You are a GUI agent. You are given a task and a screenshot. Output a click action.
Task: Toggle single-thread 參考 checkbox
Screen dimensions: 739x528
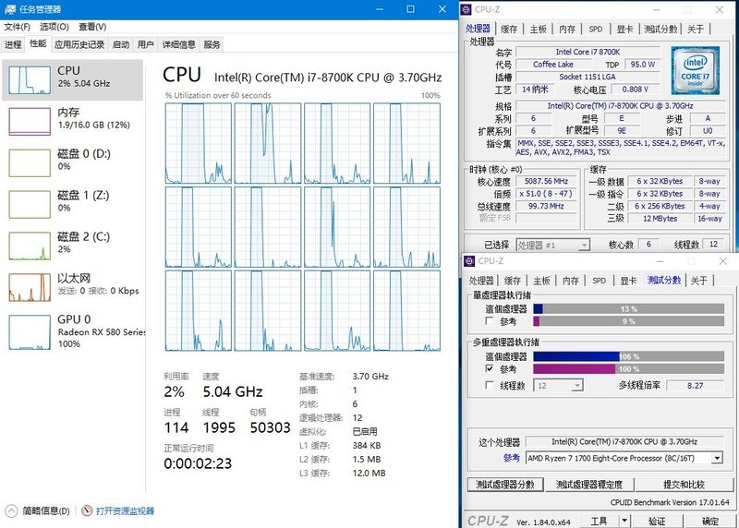490,321
